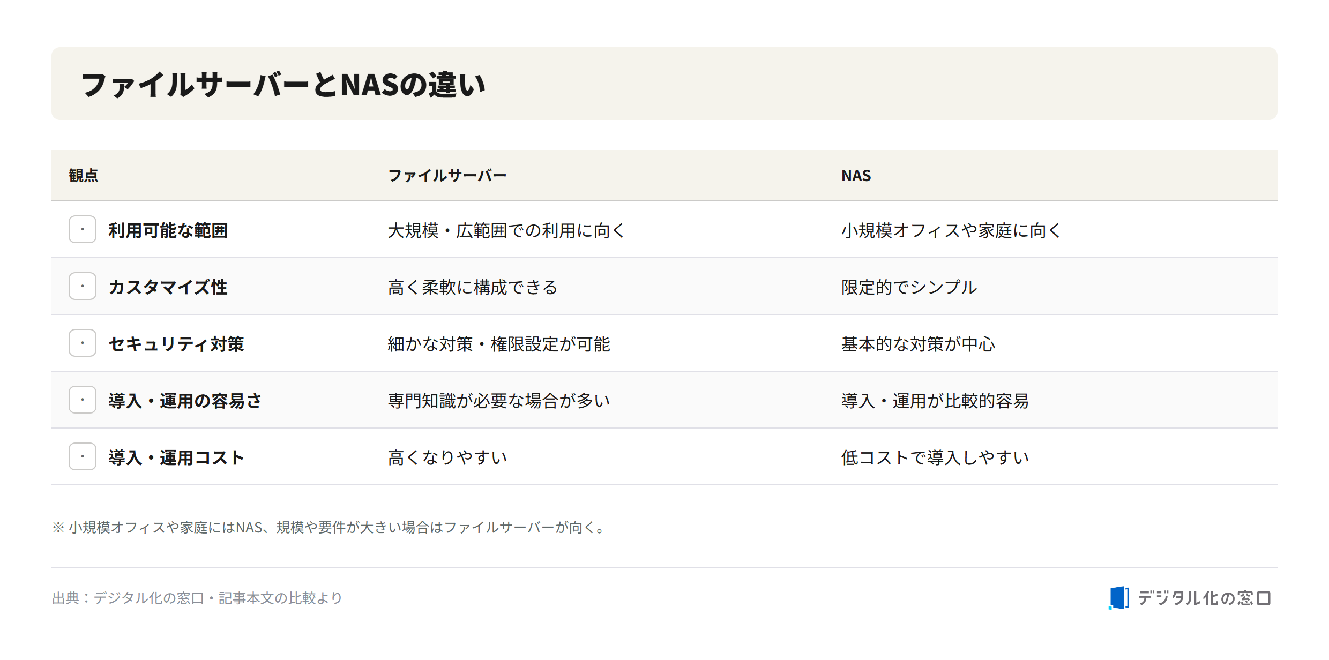Click the cell 細かな対策・権限設定が可能

point(499,344)
